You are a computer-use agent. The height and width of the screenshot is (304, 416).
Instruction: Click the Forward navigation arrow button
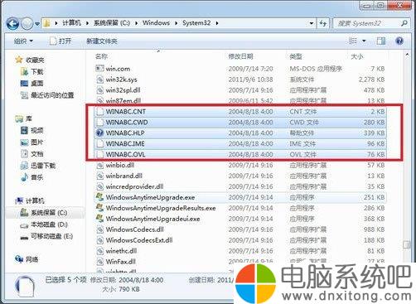tap(27, 24)
